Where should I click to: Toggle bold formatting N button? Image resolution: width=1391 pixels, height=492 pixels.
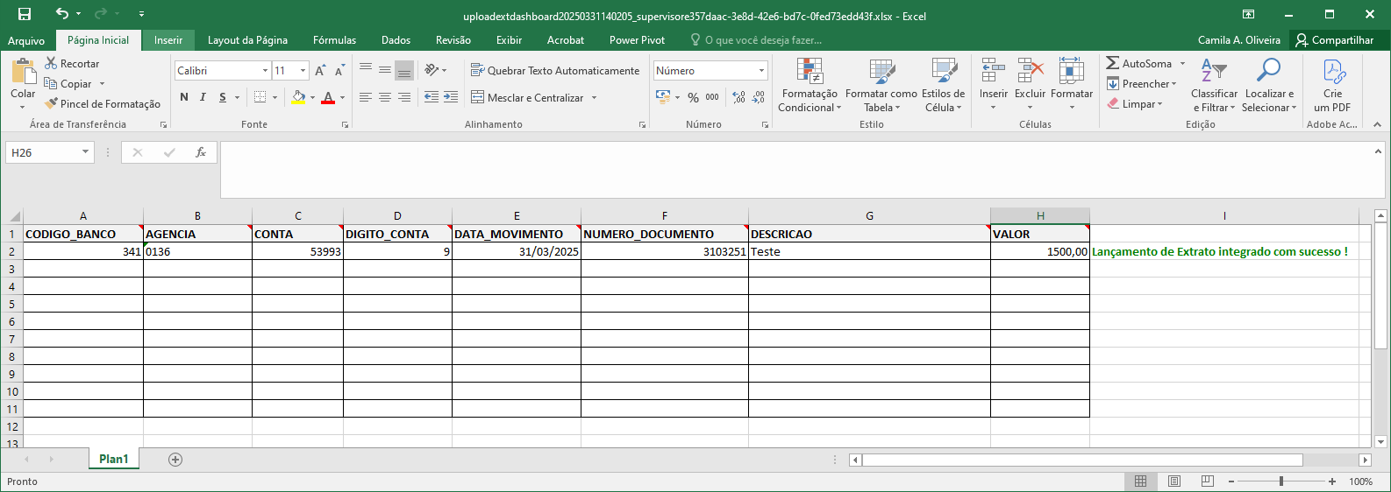(184, 97)
